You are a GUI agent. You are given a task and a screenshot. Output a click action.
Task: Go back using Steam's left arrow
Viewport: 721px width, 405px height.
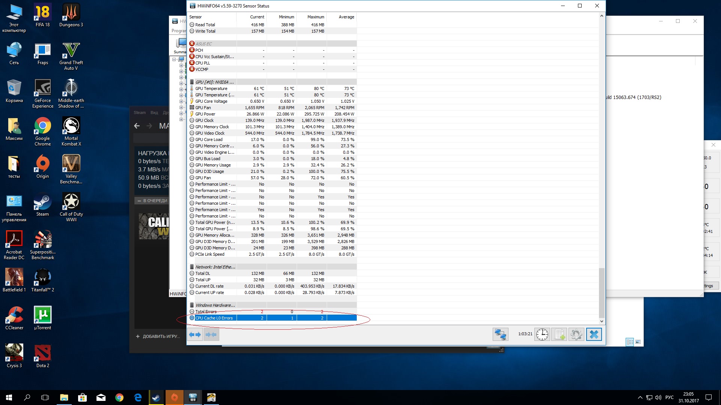[137, 126]
